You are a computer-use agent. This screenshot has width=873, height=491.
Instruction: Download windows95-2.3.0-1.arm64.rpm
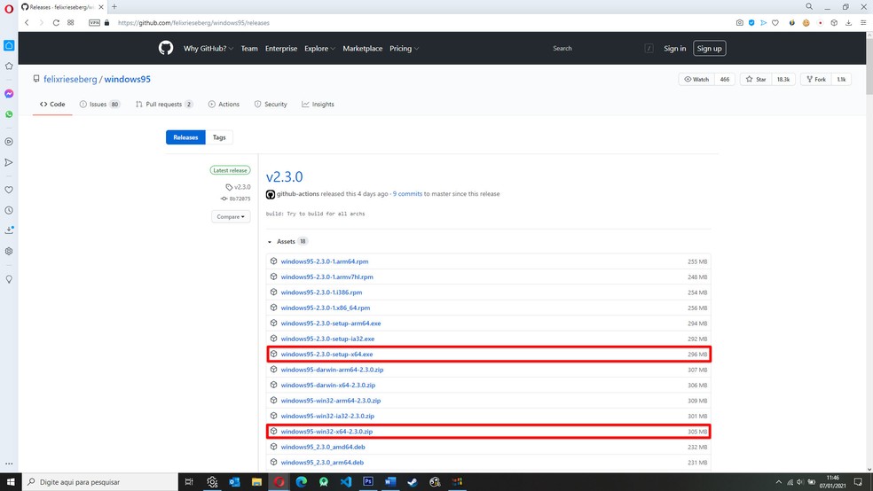click(325, 261)
